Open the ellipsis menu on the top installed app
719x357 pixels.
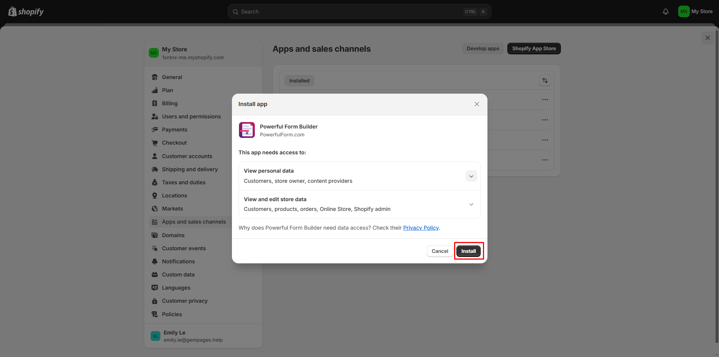(545, 99)
